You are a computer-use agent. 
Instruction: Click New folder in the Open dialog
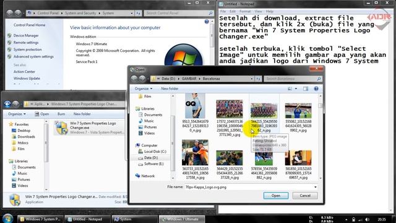[170, 89]
